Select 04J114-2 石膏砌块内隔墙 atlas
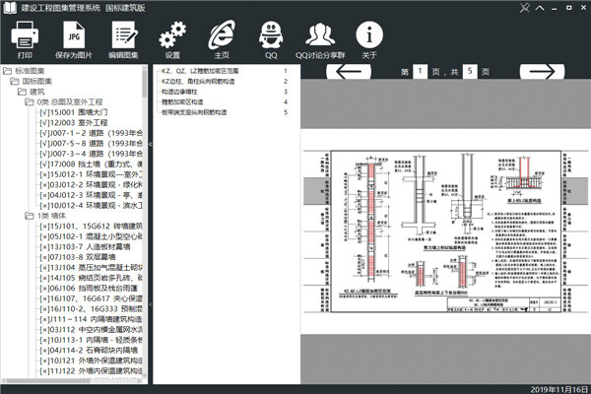Image resolution: width=591 pixels, height=394 pixels. coord(89,351)
